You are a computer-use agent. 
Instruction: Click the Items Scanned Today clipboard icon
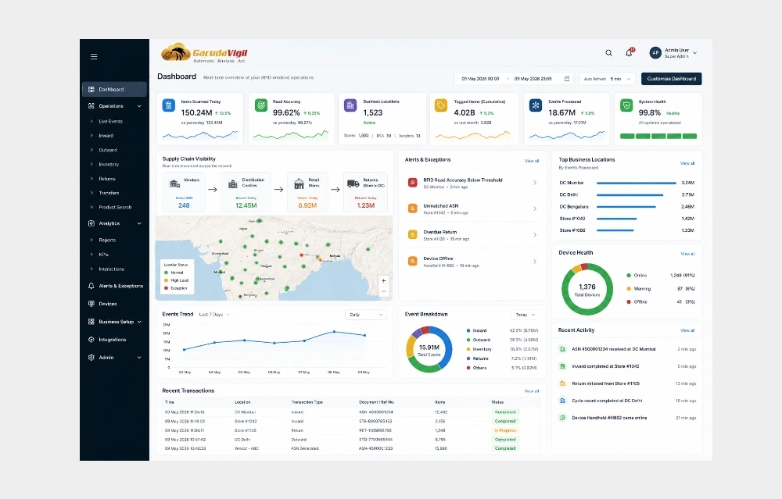pyautogui.click(x=169, y=105)
